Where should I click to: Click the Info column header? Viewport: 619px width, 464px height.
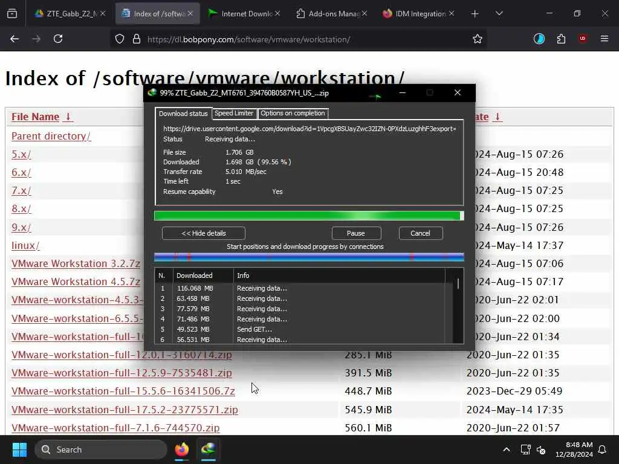(339, 275)
